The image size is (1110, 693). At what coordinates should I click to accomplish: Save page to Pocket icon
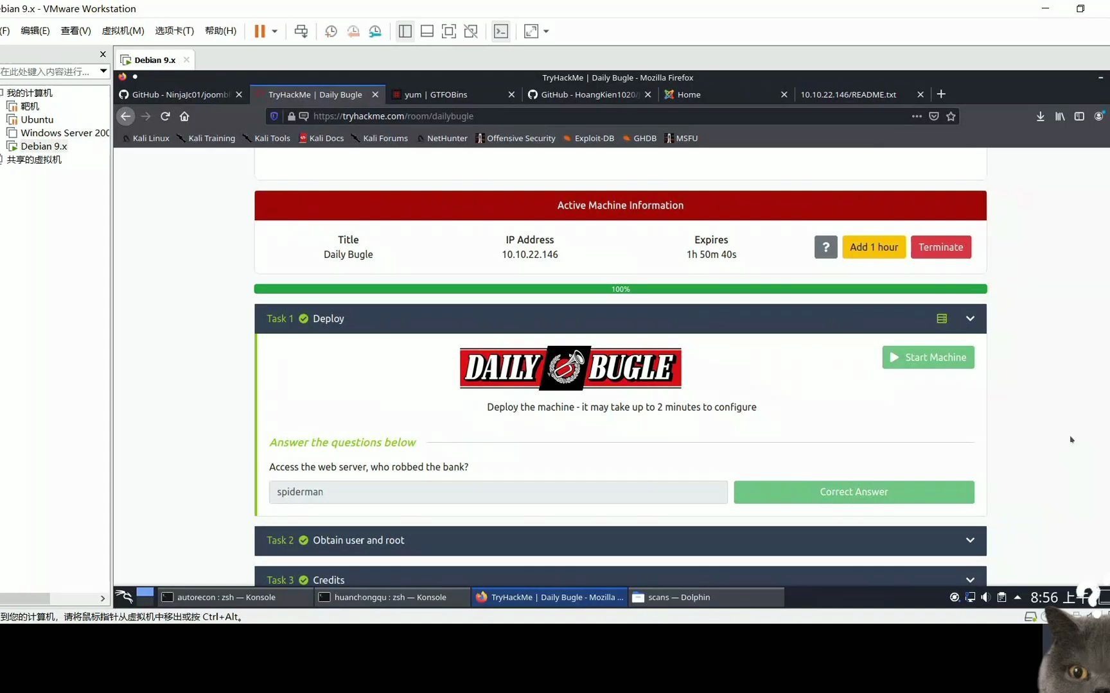(934, 116)
